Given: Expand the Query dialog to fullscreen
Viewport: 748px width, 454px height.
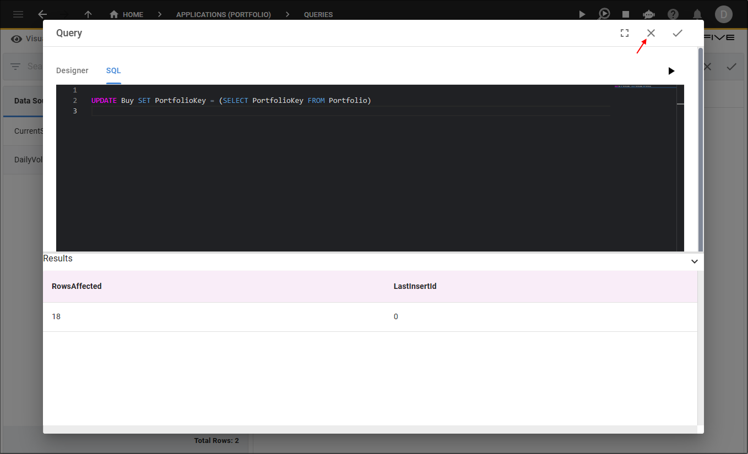Looking at the screenshot, I should click(625, 33).
